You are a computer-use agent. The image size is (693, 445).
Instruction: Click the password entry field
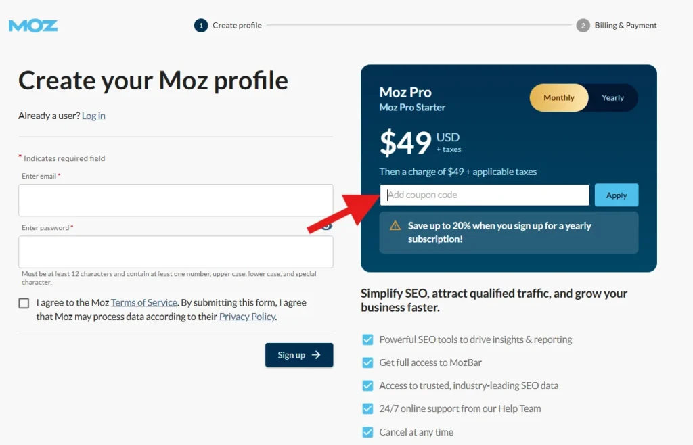[x=175, y=251]
